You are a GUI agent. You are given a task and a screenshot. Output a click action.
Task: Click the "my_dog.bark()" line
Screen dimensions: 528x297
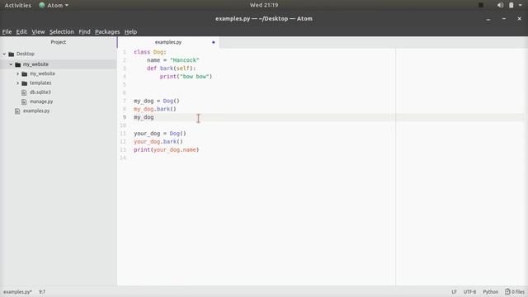click(155, 109)
